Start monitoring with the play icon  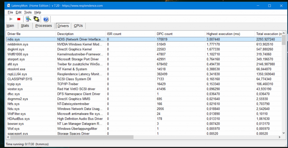point(11,19)
